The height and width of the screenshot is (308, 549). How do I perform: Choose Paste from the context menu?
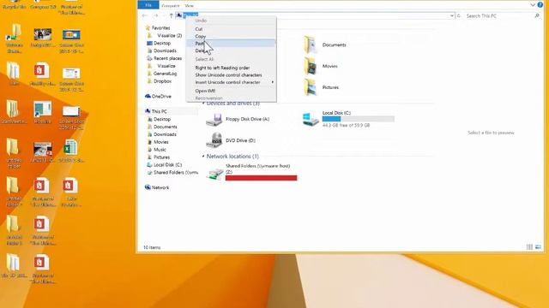click(x=231, y=44)
